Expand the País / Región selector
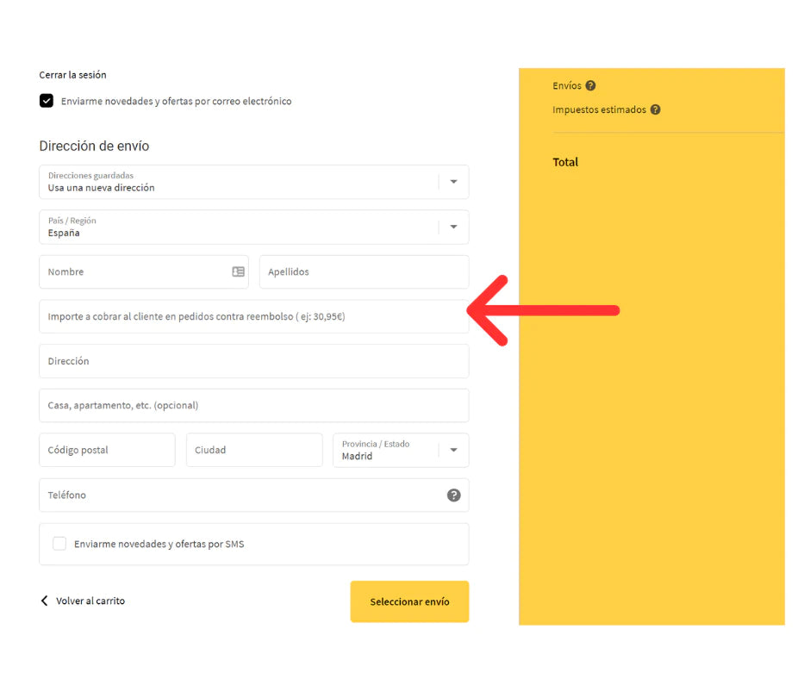 453,227
